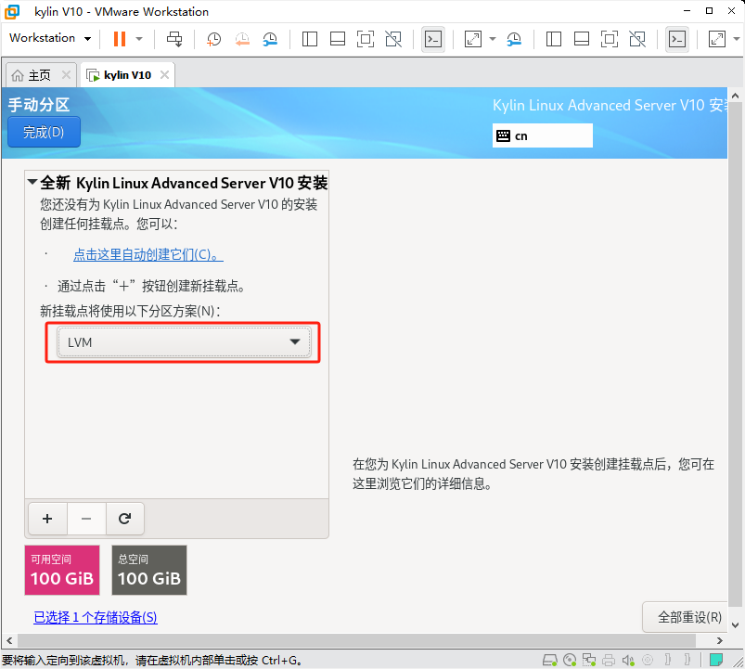Maximize the VMware Workstation window
The width and height of the screenshot is (745, 669).
coord(709,11)
